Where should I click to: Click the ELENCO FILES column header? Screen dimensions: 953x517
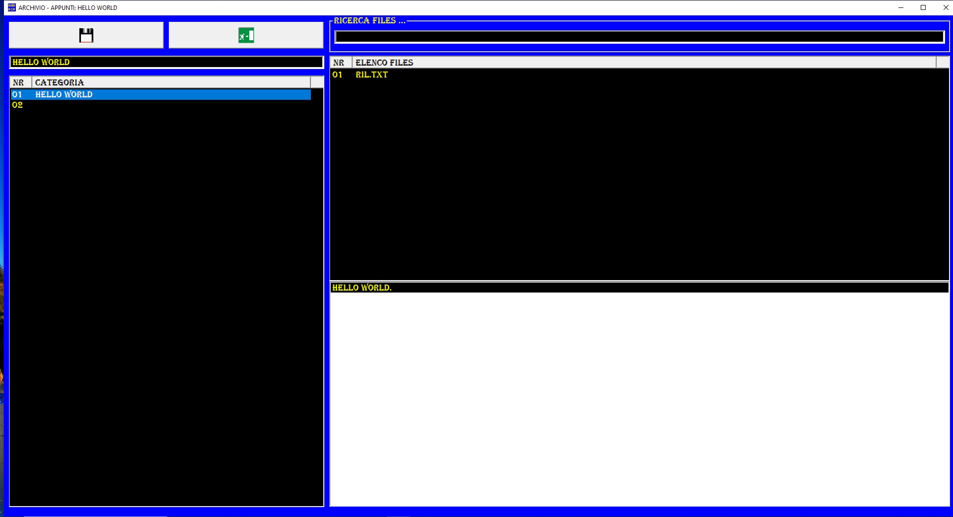pos(644,63)
